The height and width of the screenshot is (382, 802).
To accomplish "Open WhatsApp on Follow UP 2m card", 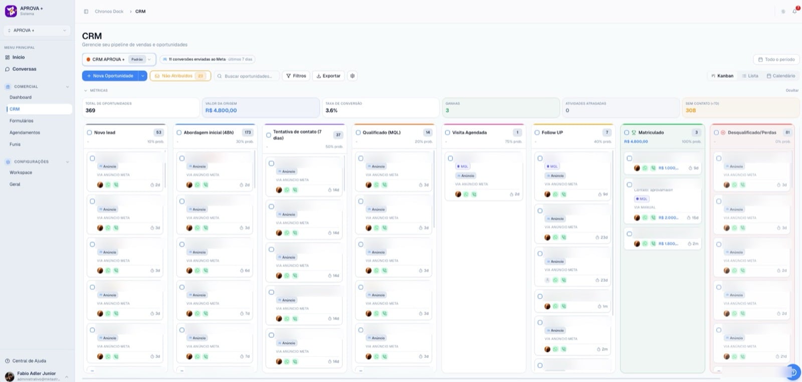I will tap(555, 349).
